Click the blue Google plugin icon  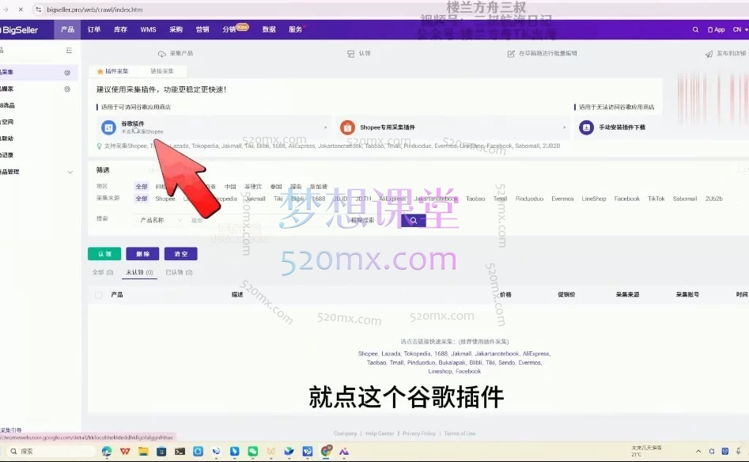(108, 127)
